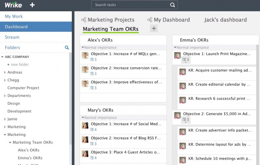Click the share icon beside My Dashboard
The height and width of the screenshot is (165, 260).
coord(150,20)
